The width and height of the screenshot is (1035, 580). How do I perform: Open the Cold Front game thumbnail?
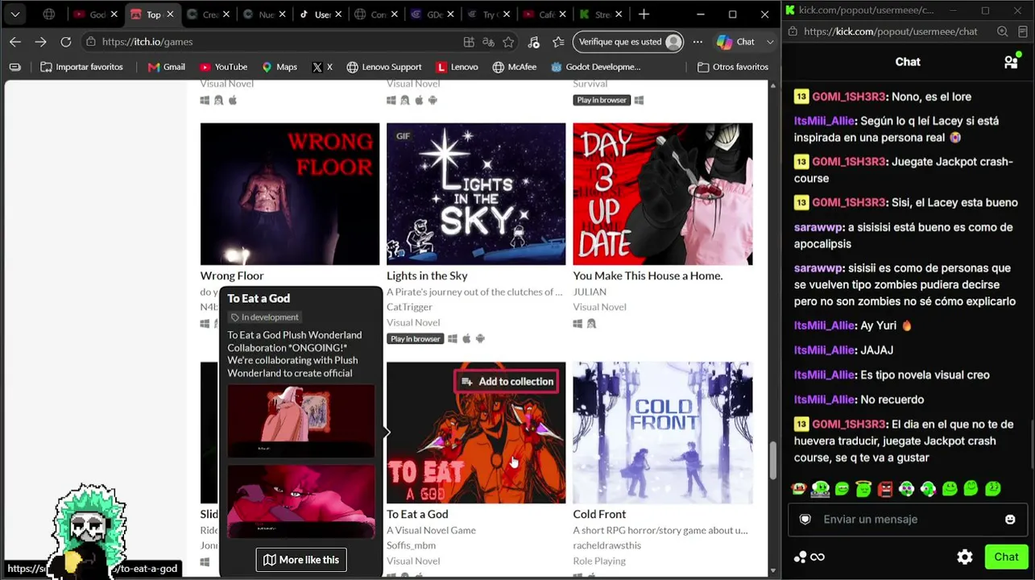tap(663, 433)
